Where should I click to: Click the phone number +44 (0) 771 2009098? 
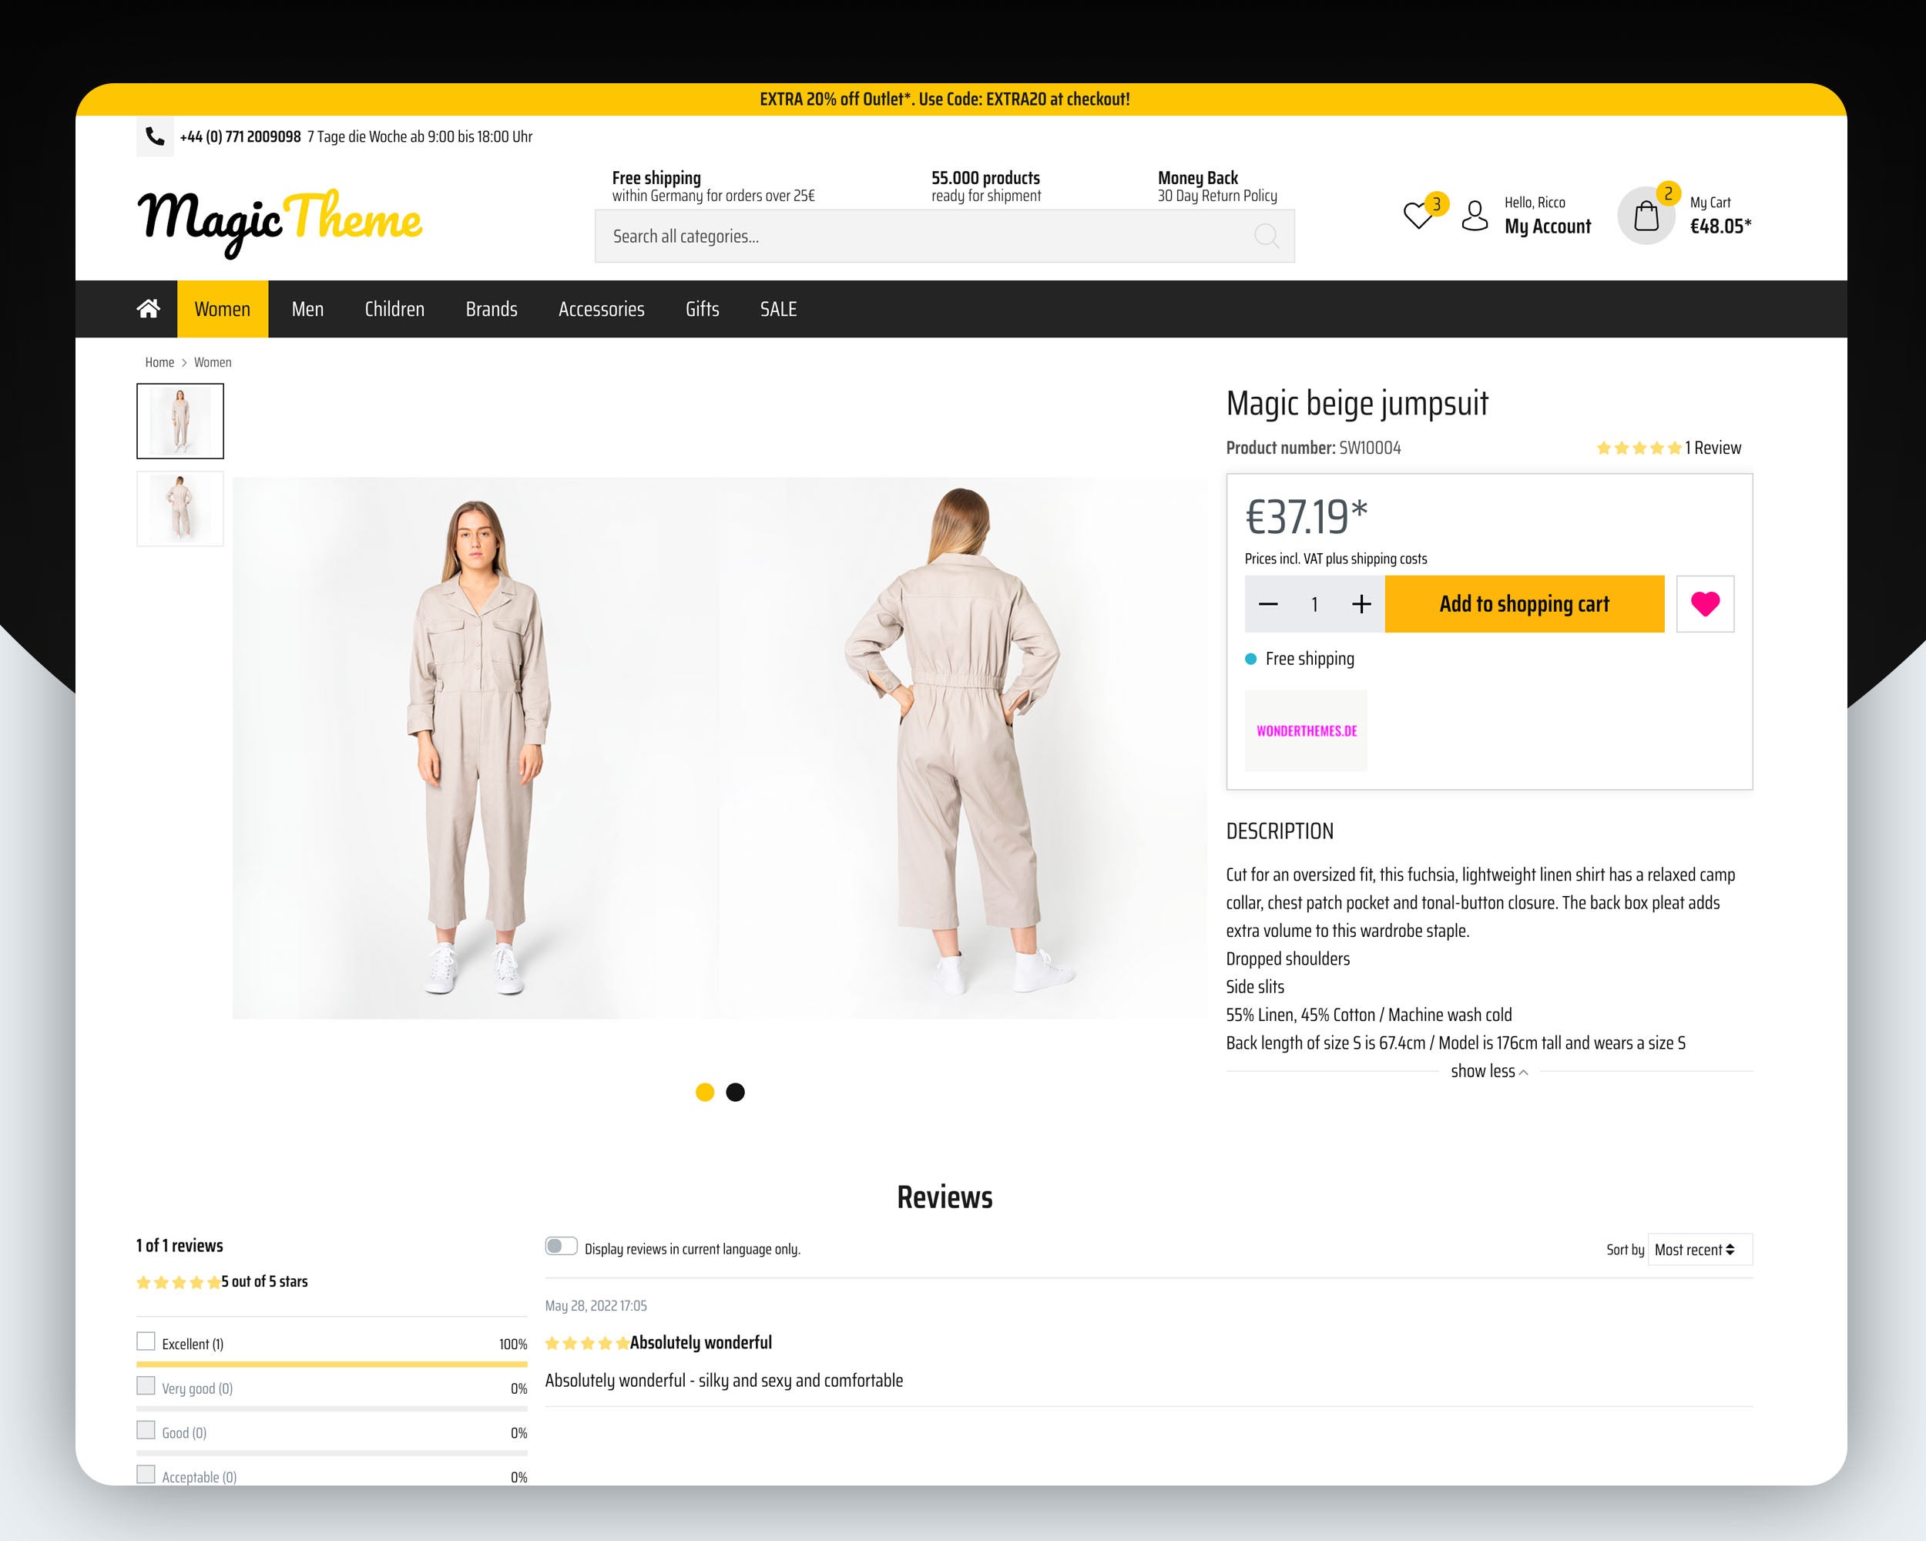coord(240,136)
